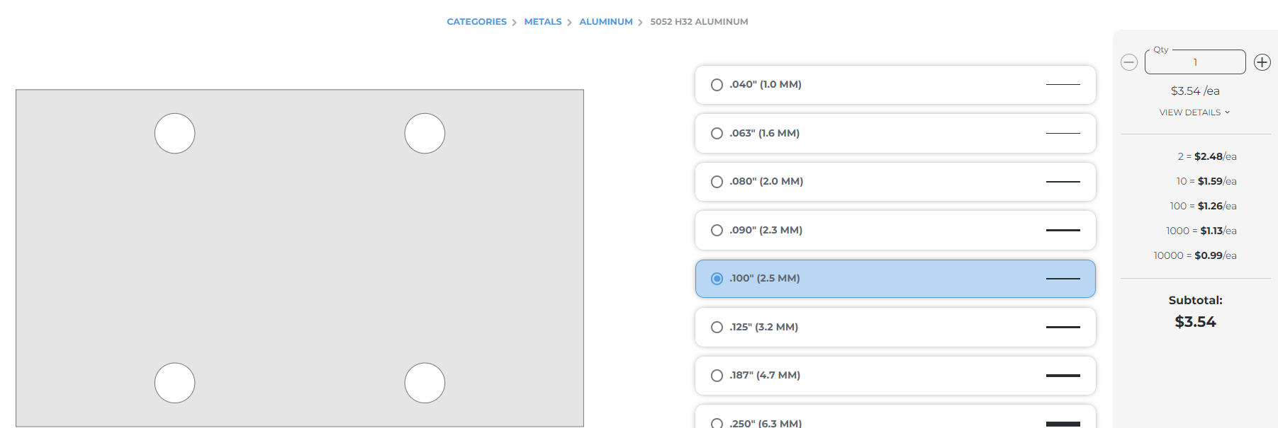Choose the .063" (1.6 MM) thickness option

[717, 134]
